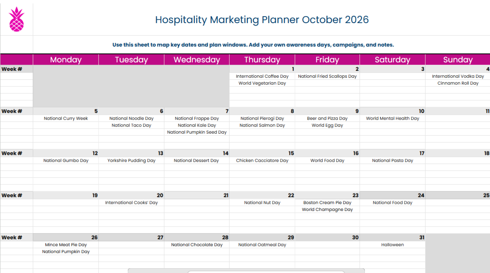This screenshot has width=490, height=273.
Task: Select the Yorkshire Pudding Day entry
Action: 131,160
